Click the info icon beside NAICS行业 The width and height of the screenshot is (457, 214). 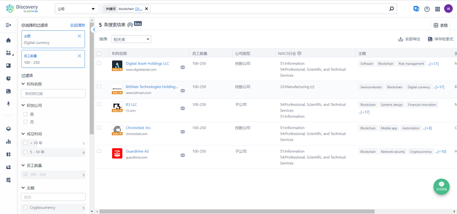(299, 54)
